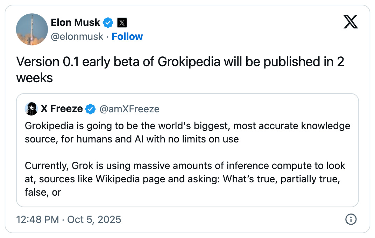Open the @elonmusk handle link
Viewport: 375px width, 238px height.
[x=77, y=36]
